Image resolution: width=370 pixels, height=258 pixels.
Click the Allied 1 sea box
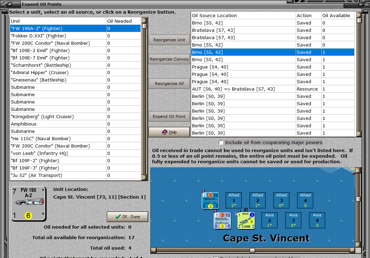pyautogui.click(x=234, y=200)
